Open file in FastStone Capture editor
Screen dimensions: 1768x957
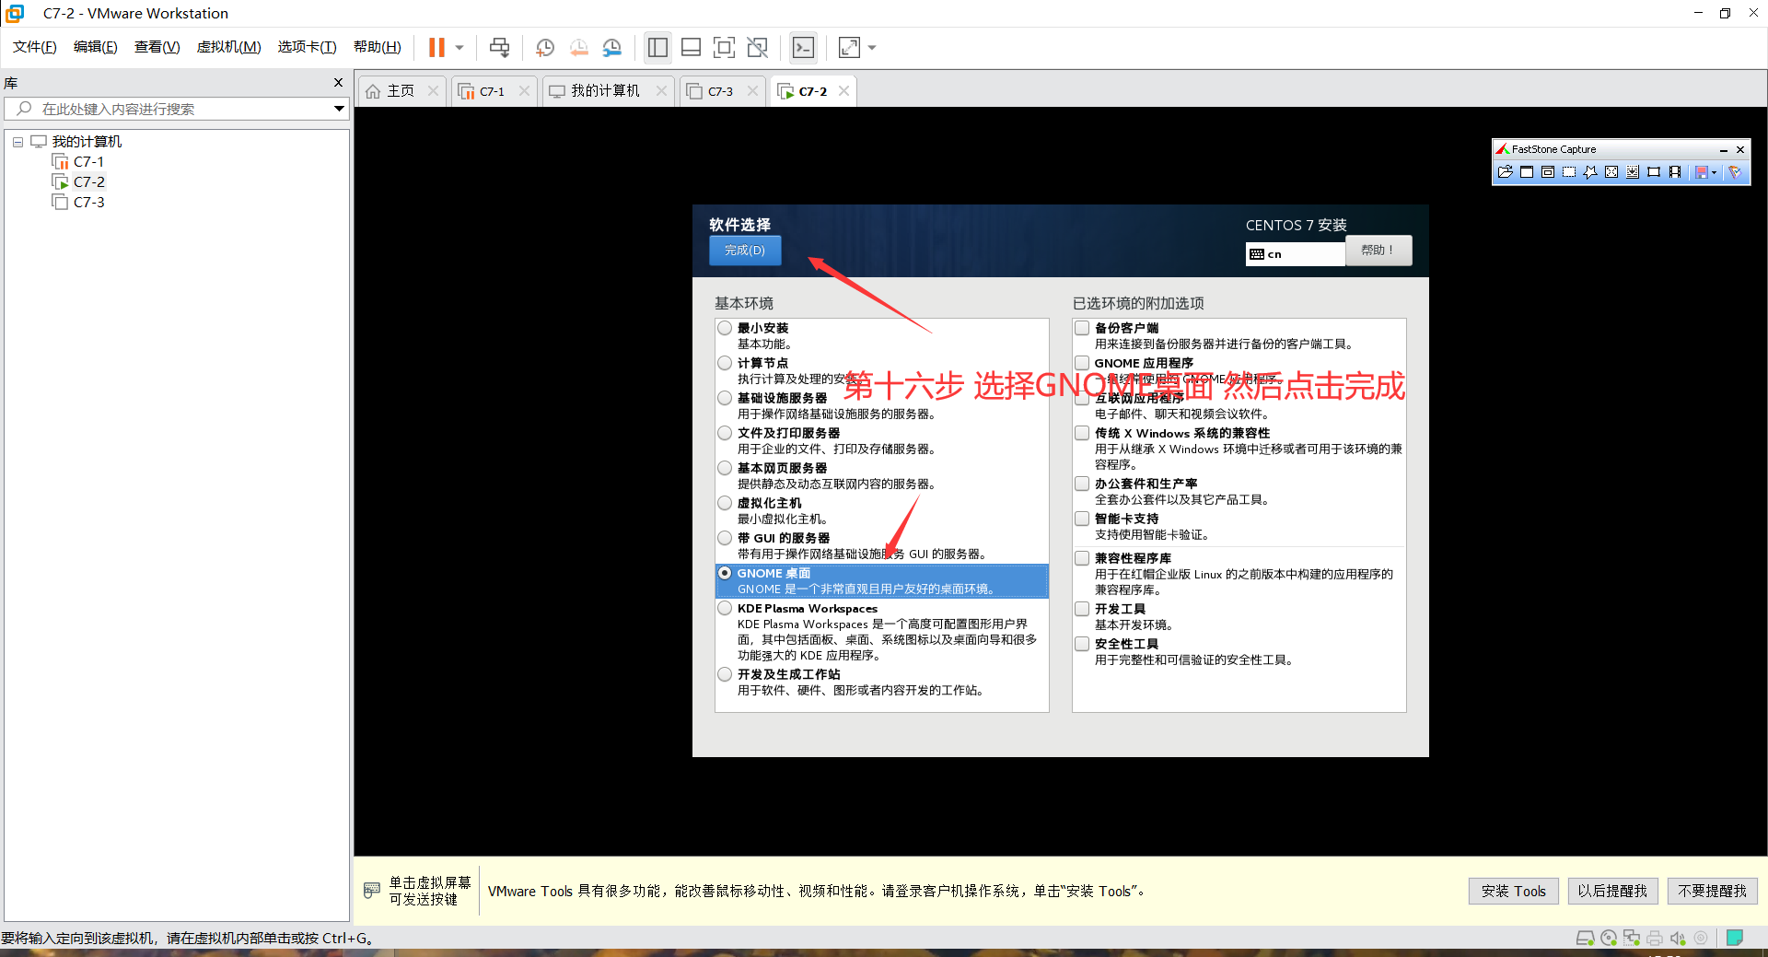pyautogui.click(x=1506, y=172)
